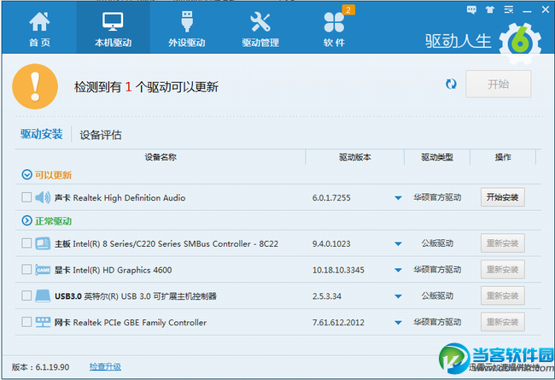Click 华硕官方驱动 type in the Realtek audio row
Image resolution: width=555 pixels, height=380 pixels.
[x=437, y=197]
